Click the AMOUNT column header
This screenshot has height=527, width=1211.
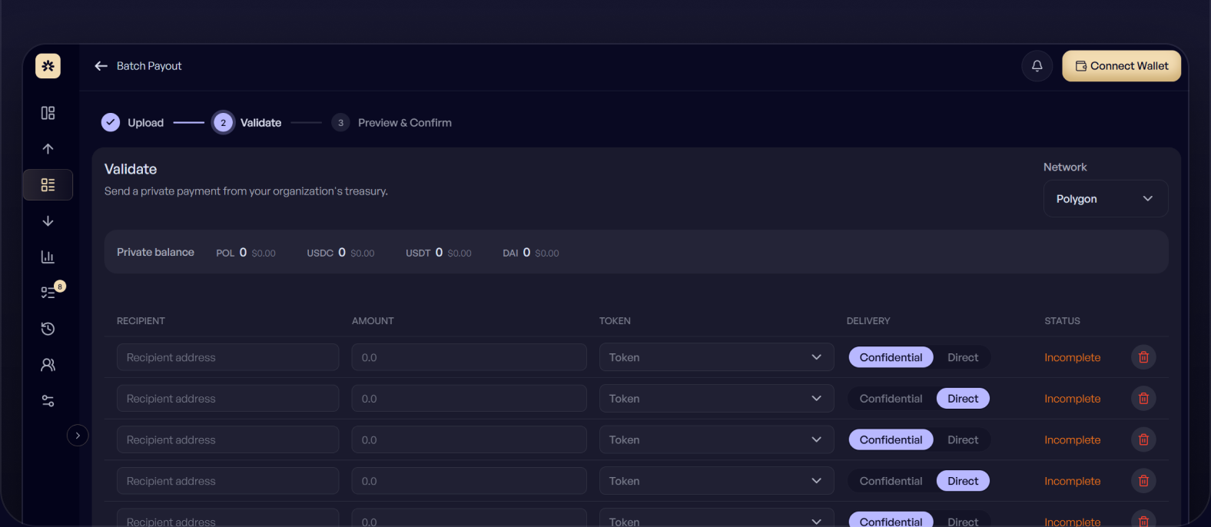[x=373, y=321]
